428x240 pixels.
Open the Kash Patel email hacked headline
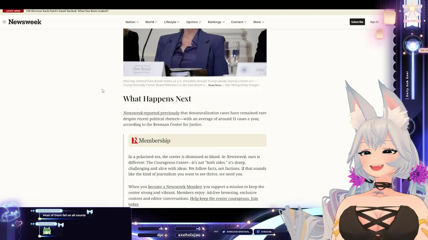pos(67,11)
